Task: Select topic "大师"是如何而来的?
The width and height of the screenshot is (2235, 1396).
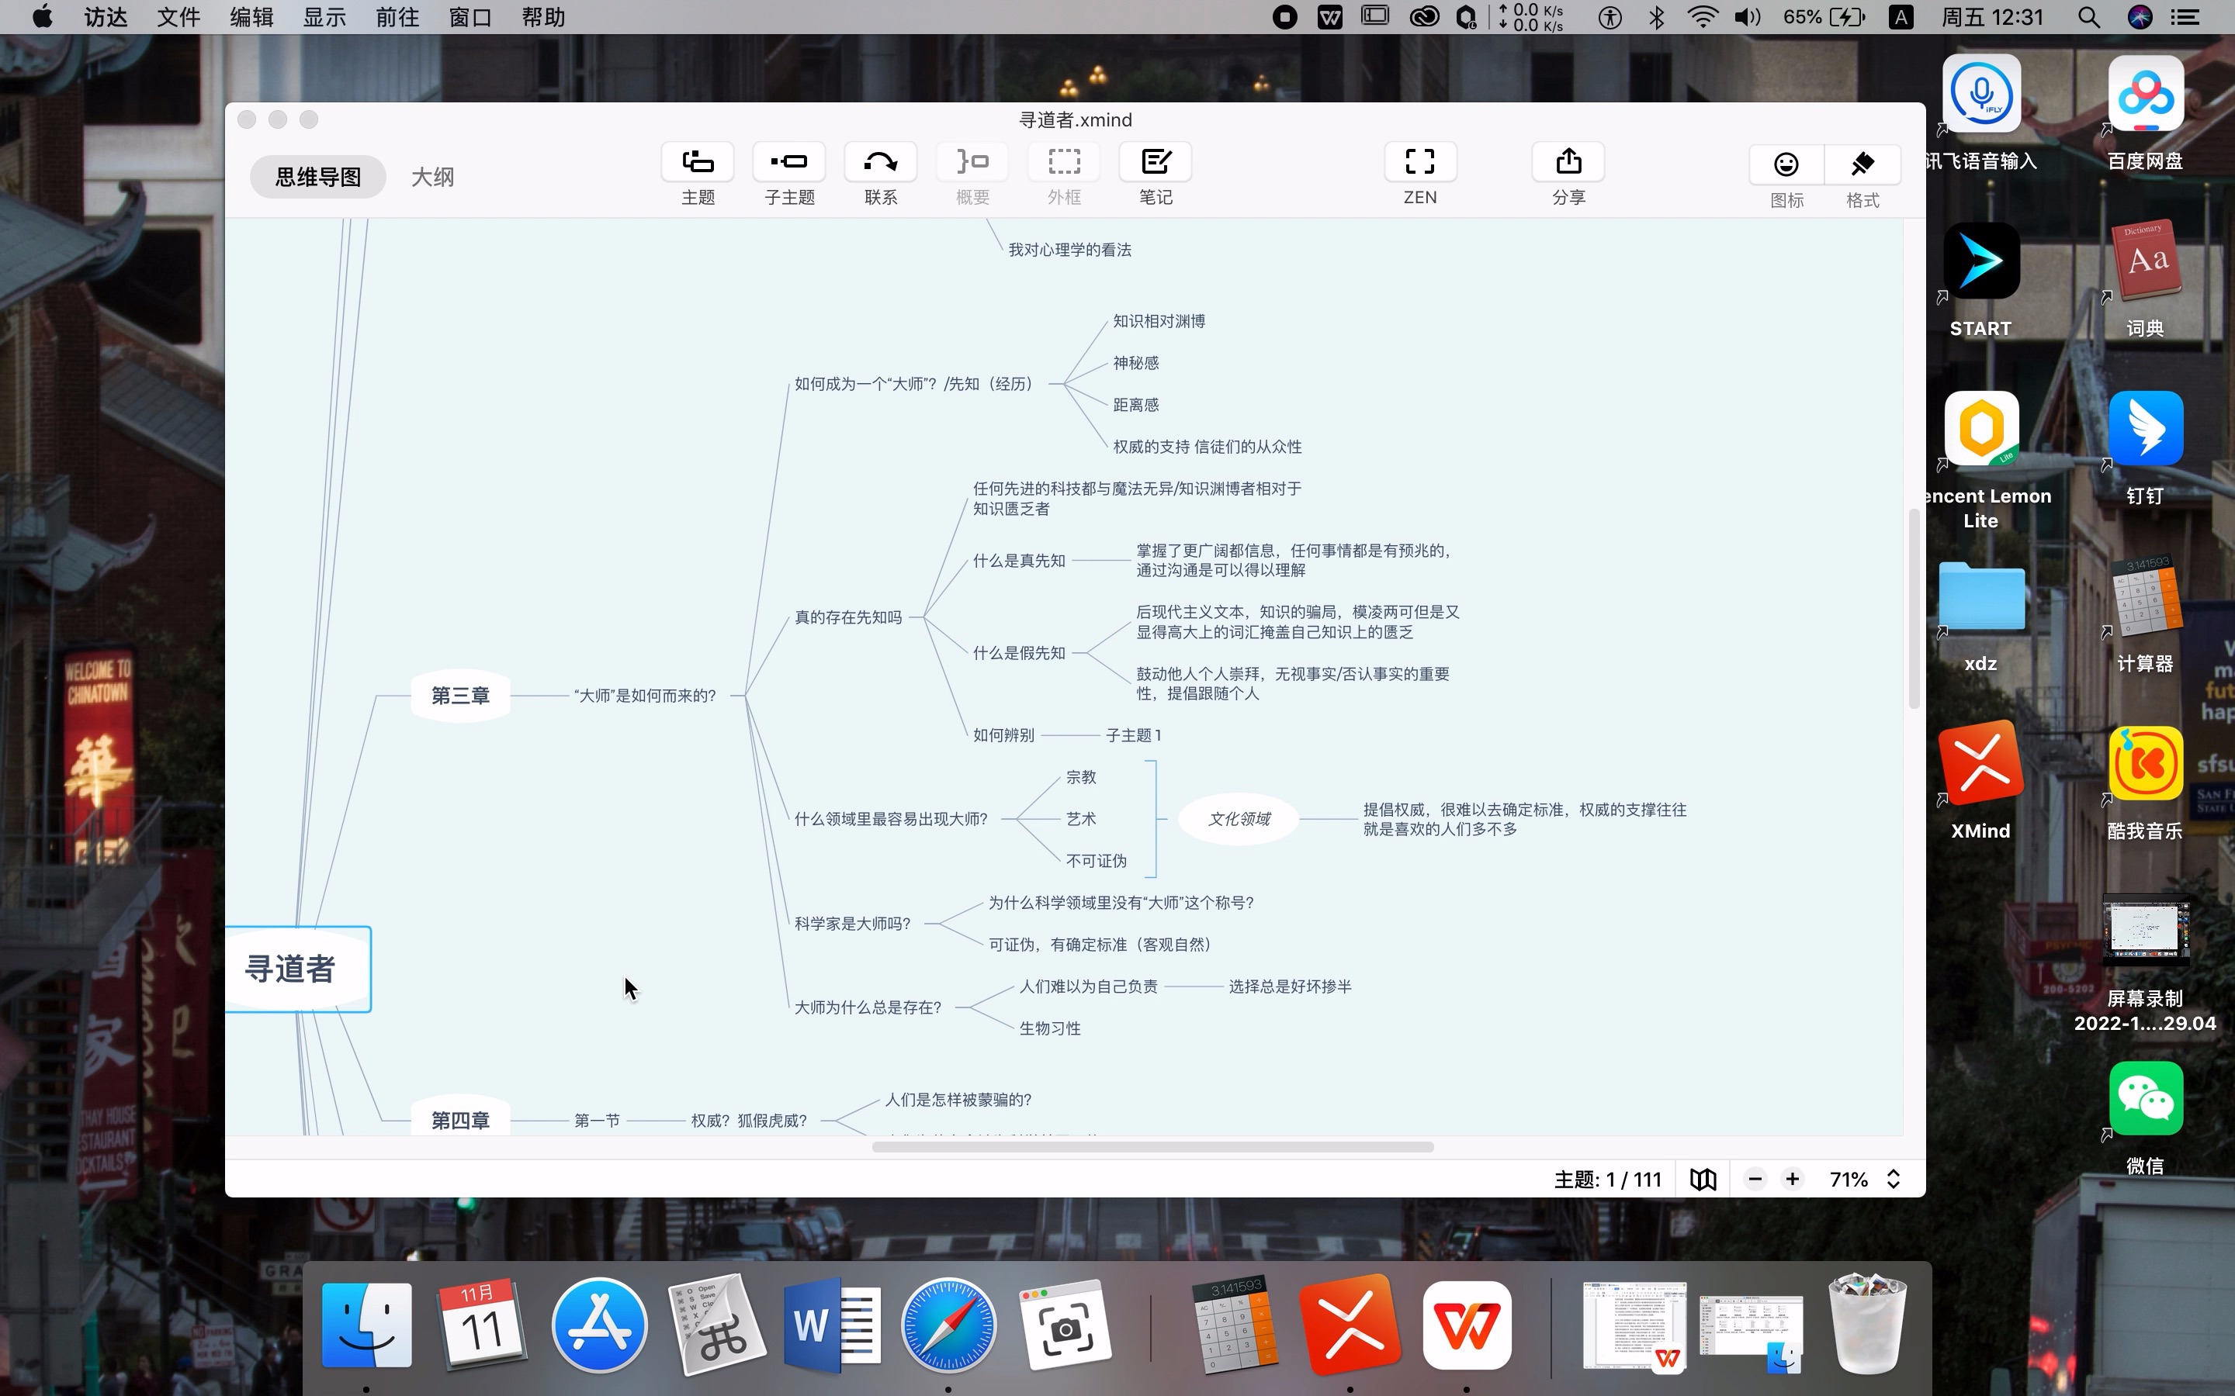Action: point(645,695)
